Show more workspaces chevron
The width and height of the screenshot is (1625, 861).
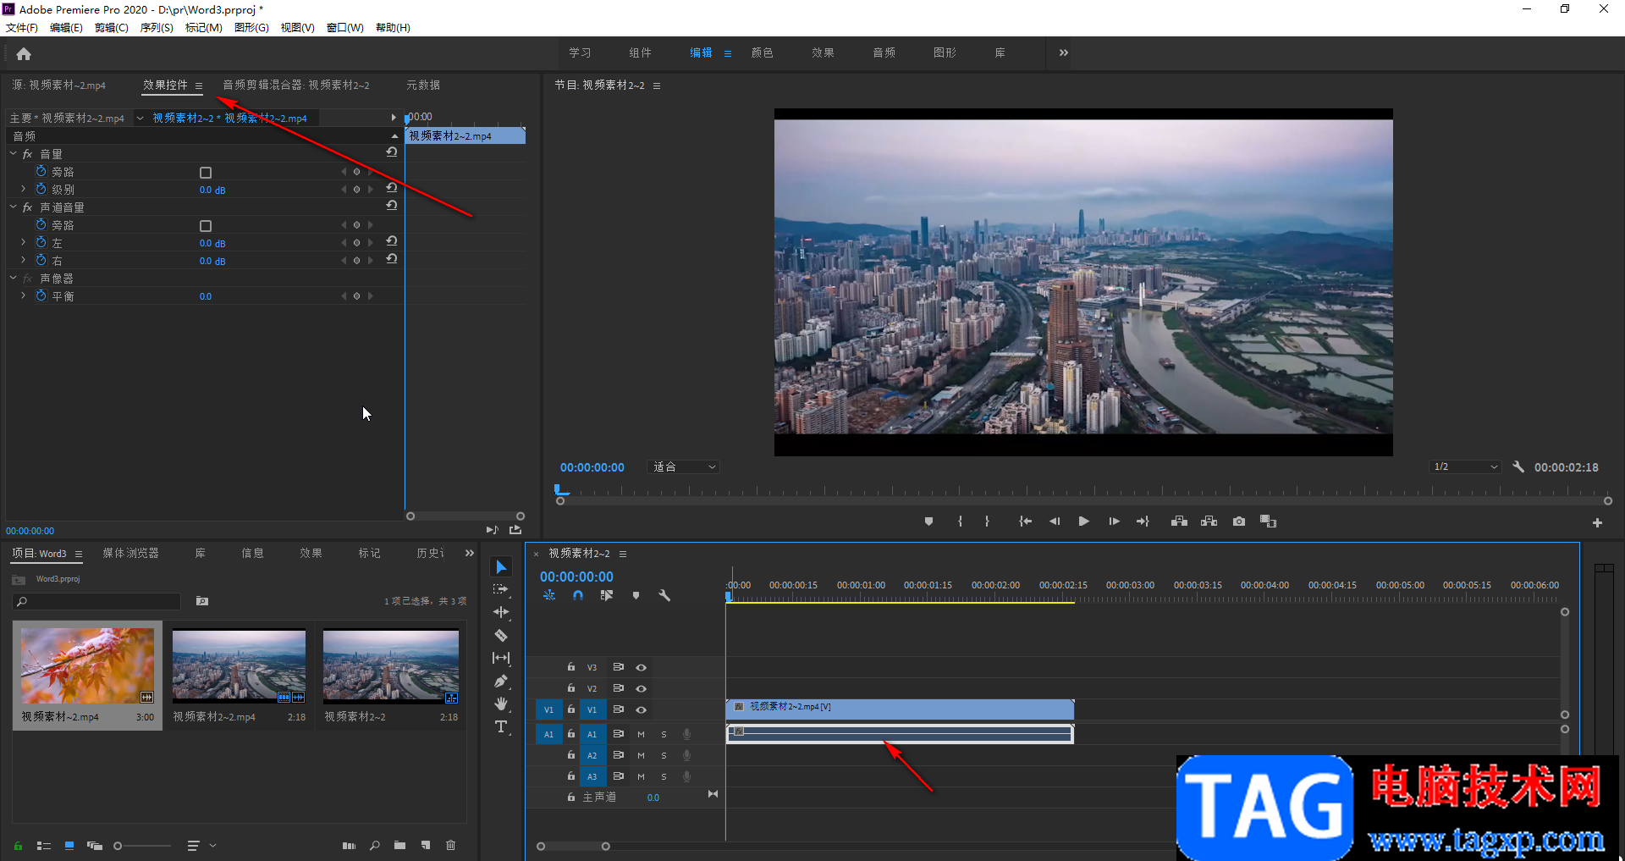point(1064,52)
